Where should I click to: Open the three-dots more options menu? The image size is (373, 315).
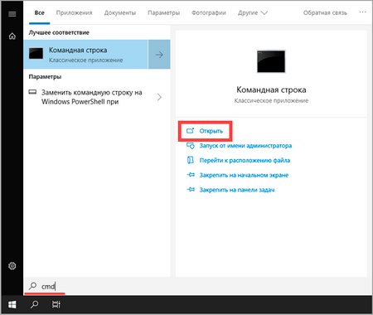tap(362, 12)
